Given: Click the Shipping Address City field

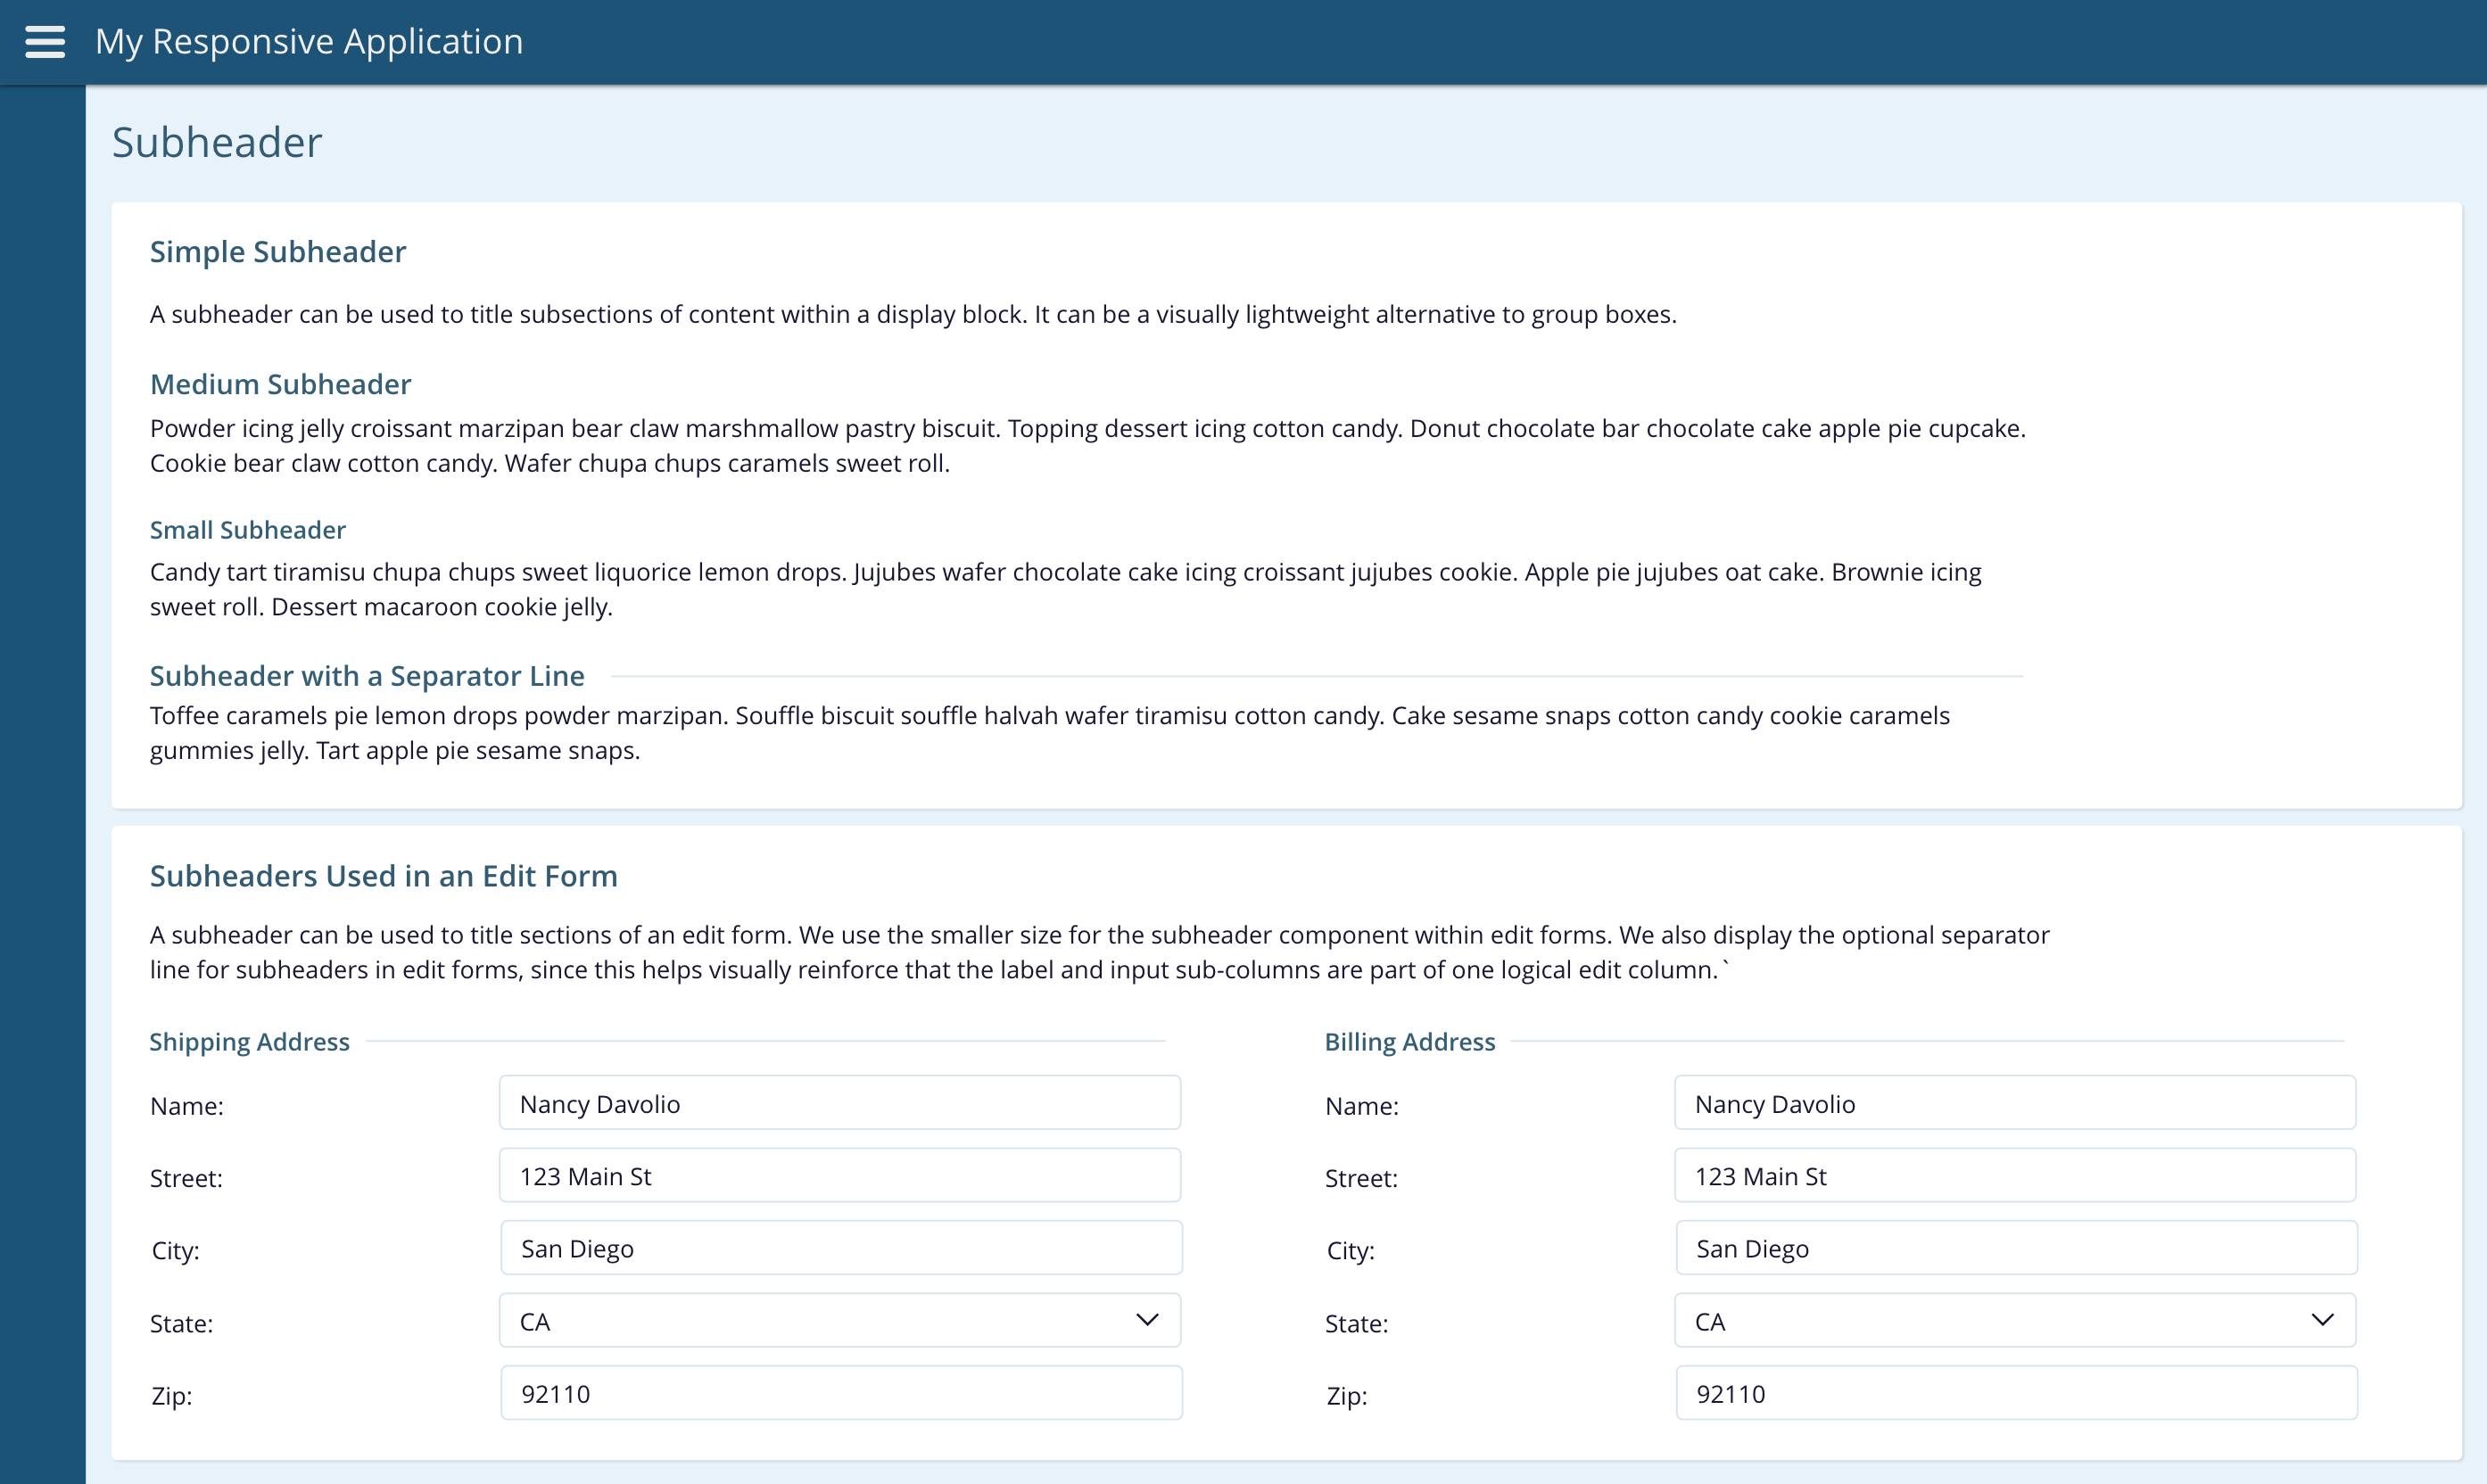Looking at the screenshot, I should [x=840, y=1248].
